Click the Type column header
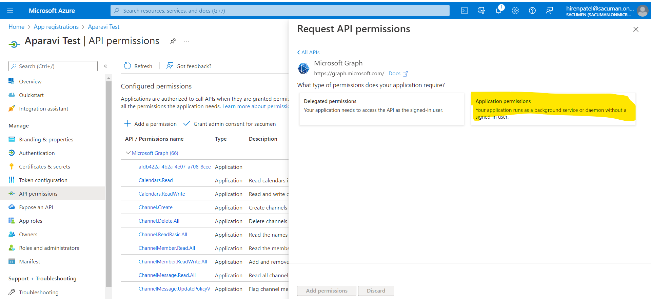The height and width of the screenshot is (299, 651). pyautogui.click(x=221, y=139)
